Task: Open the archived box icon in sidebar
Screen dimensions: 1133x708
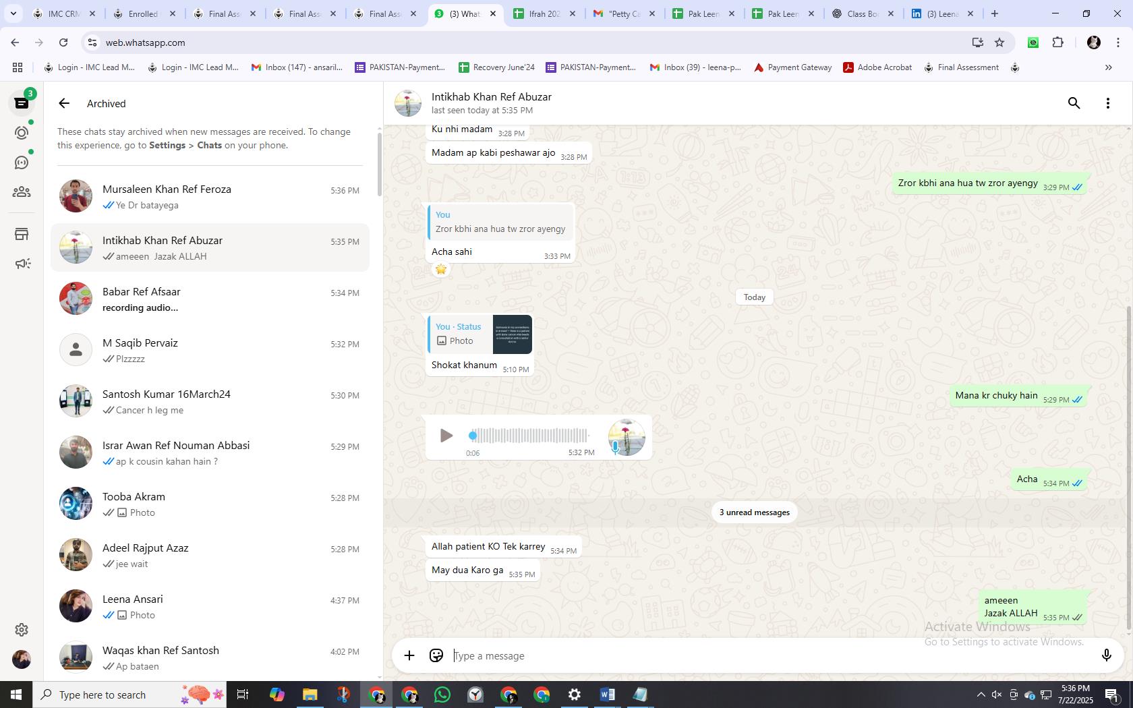Action: coord(22,234)
